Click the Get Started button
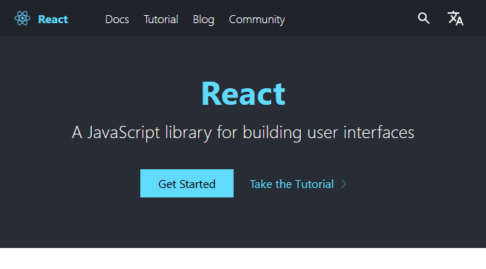Screen dimensions: 486x269 coord(187,183)
